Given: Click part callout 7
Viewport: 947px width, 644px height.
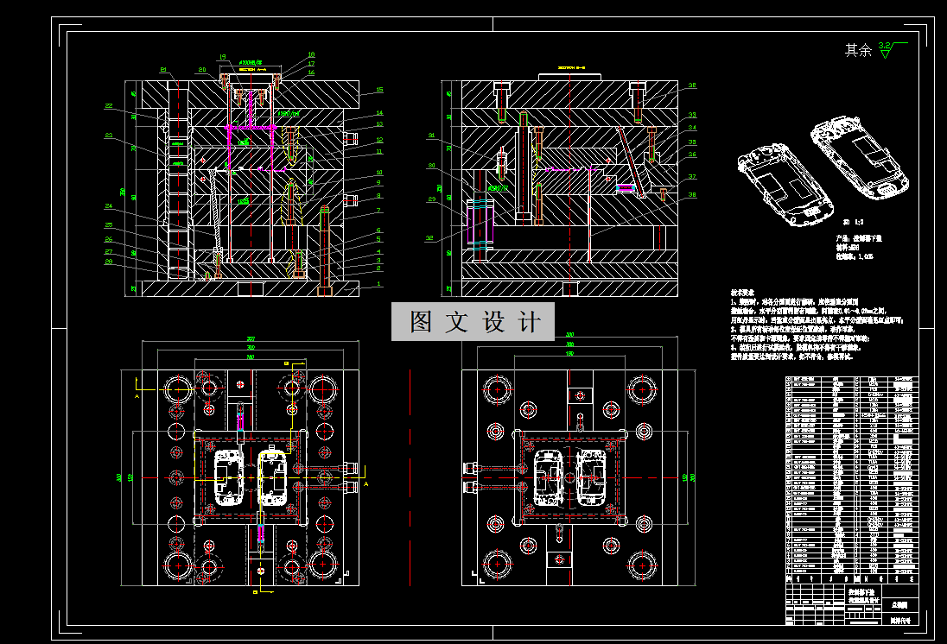Looking at the screenshot, I should 378,211.
